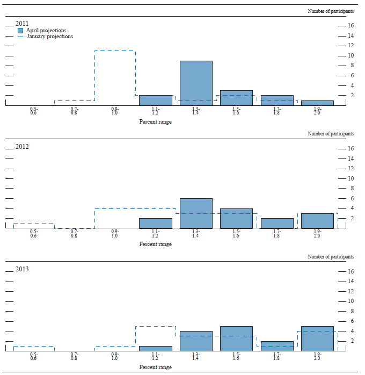
Task: Click the 2011 bar for range 1.1-1.2
Action: [x=156, y=100]
